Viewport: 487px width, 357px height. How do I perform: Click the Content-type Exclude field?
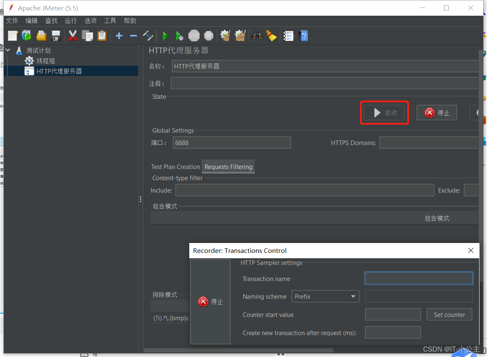click(x=471, y=190)
